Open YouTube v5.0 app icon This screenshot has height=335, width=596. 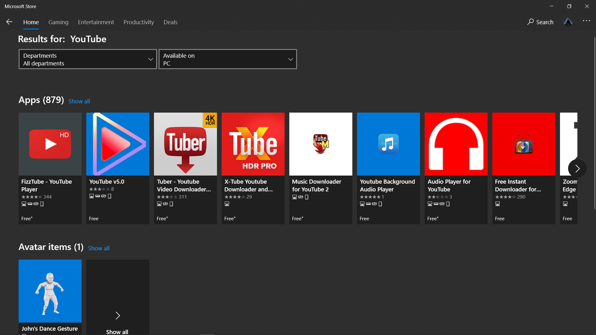click(118, 144)
